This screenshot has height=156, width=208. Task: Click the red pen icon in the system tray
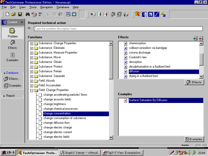coord(172,153)
